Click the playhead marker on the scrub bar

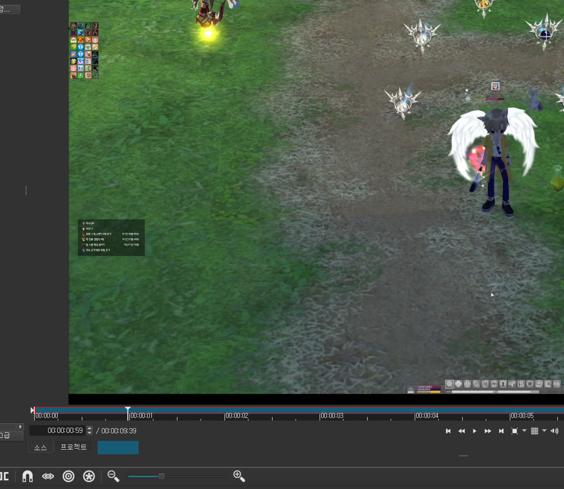[128, 410]
